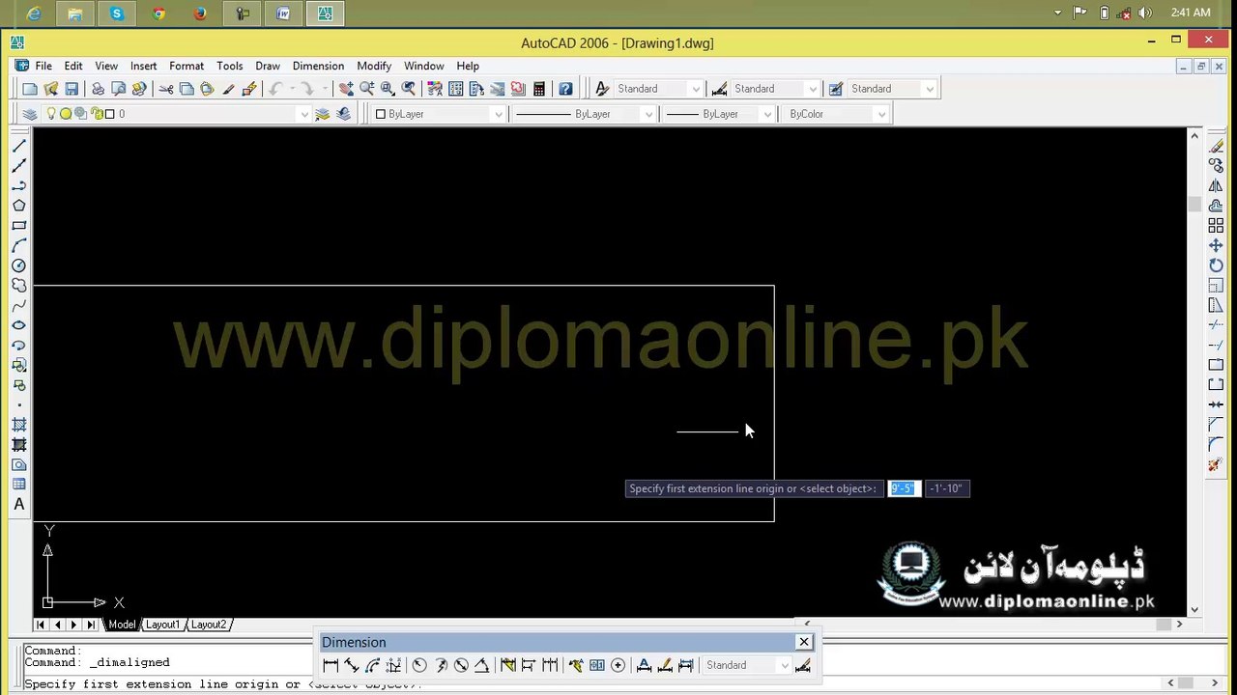Expand Dimension toolbar style dropdown
Viewport: 1237px width, 695px height.
(784, 665)
